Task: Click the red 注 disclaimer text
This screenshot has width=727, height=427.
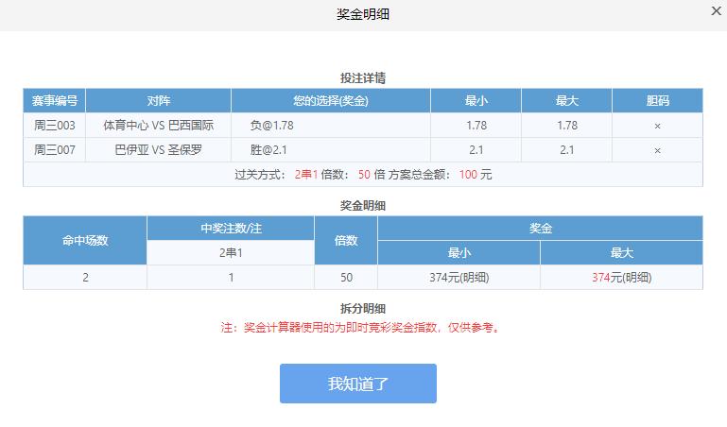Action: (x=362, y=328)
